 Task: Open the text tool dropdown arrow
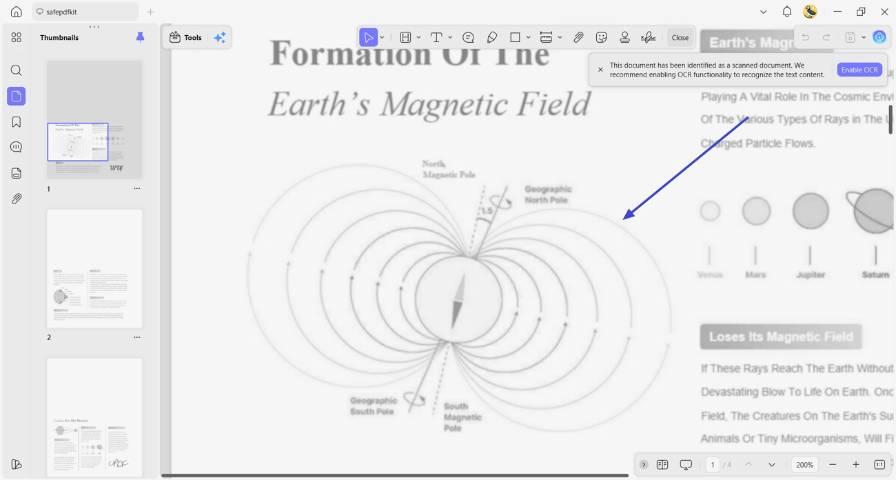(450, 38)
